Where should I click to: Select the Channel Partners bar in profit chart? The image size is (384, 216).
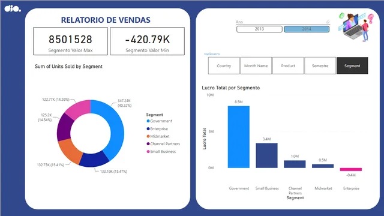coord(295,164)
